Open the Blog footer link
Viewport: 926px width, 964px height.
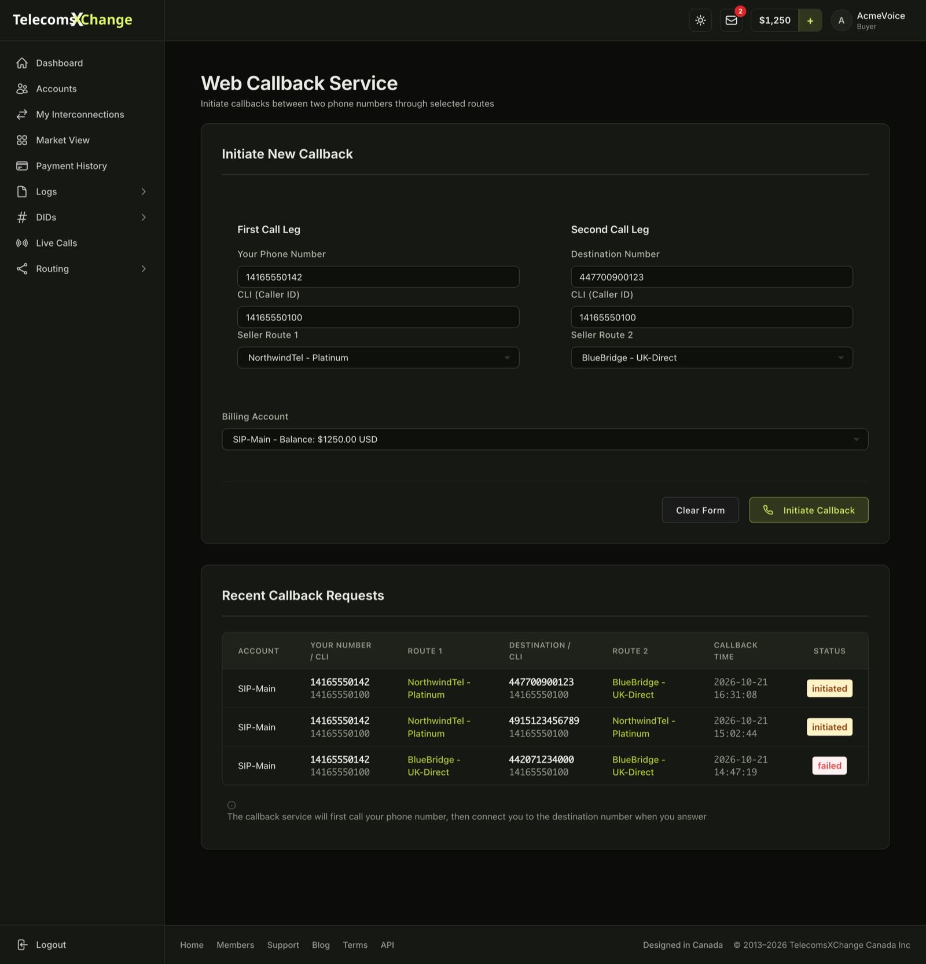coord(321,945)
